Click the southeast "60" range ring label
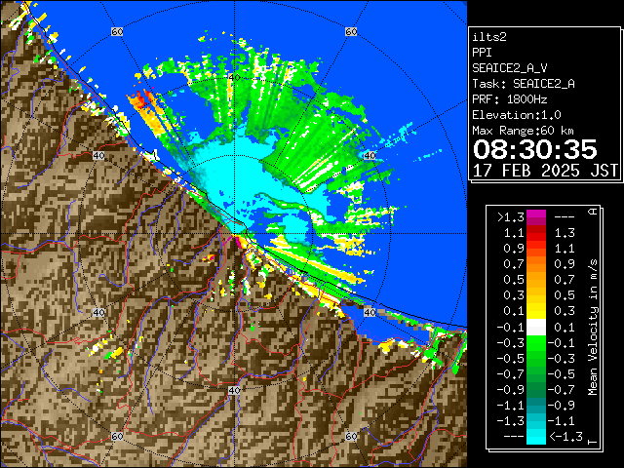This screenshot has width=624, height=468. click(x=351, y=436)
